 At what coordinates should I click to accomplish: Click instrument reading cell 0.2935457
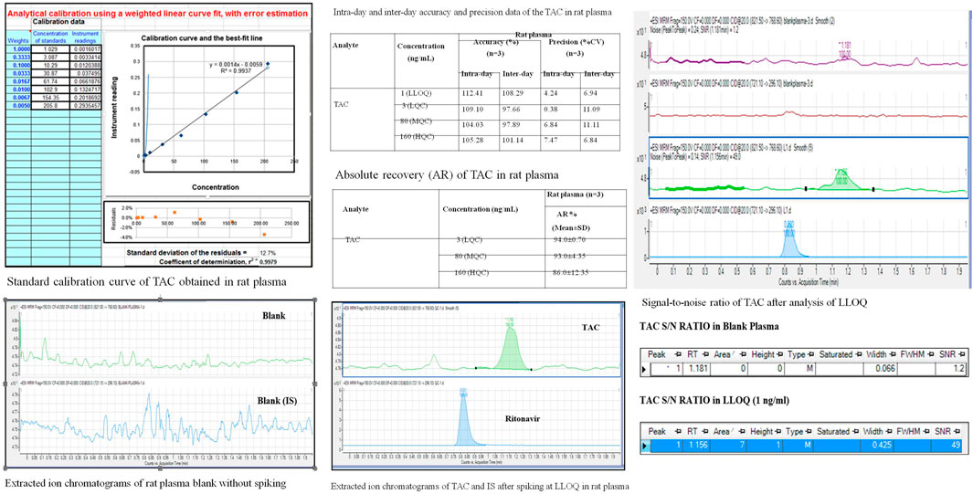coord(85,105)
